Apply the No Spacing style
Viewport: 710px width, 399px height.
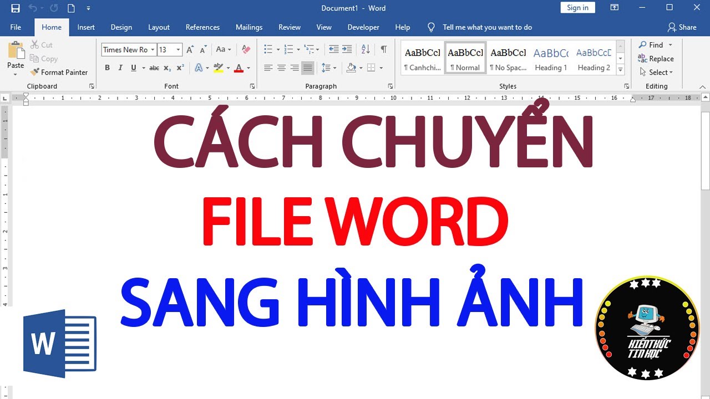508,59
